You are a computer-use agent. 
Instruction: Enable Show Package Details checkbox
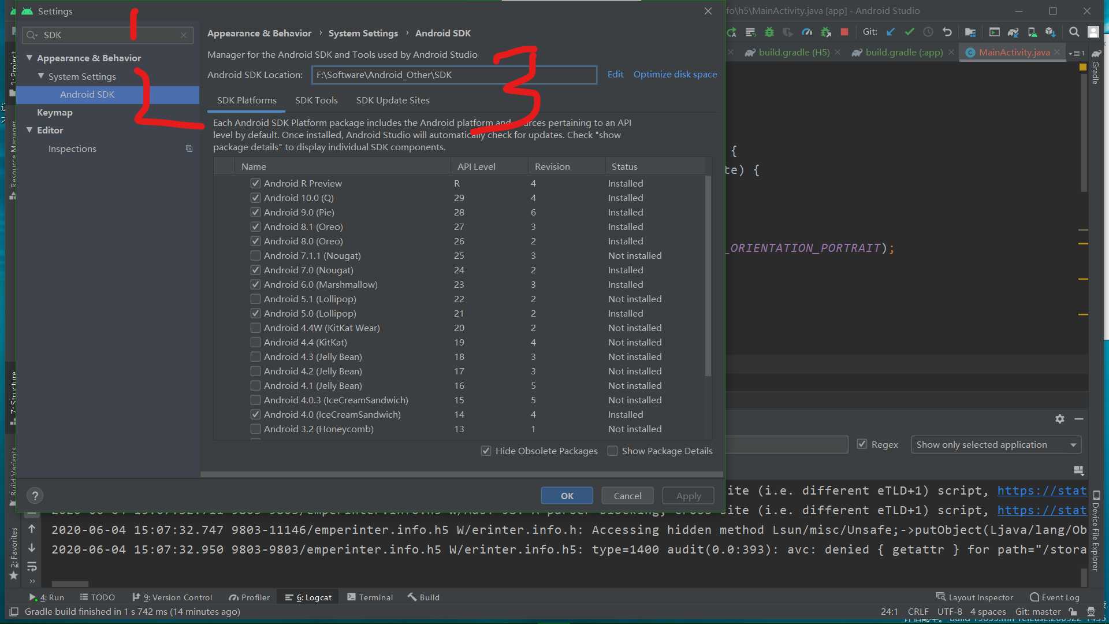[612, 451]
